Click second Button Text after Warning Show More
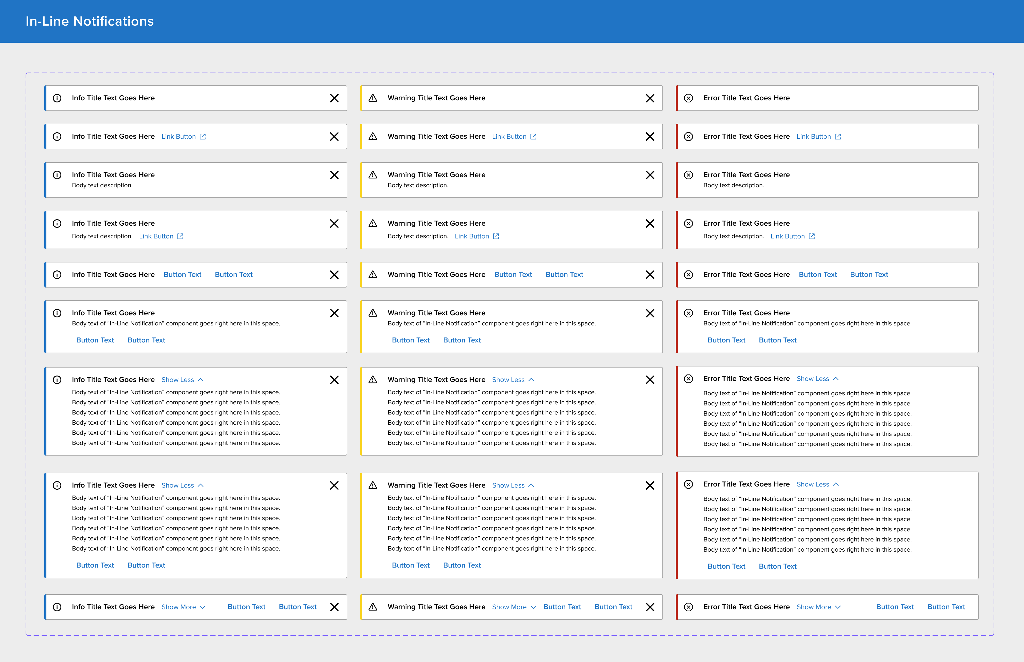The image size is (1024, 662). click(614, 607)
